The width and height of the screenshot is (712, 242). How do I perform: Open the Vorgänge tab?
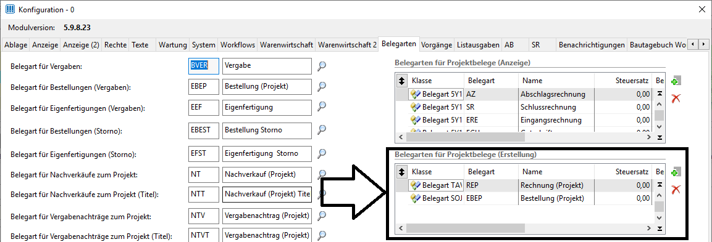click(x=437, y=45)
